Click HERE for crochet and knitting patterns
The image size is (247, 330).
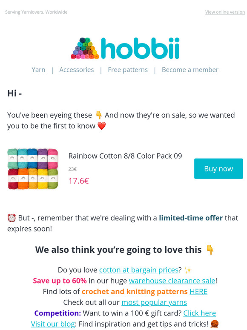pyautogui.click(x=198, y=292)
